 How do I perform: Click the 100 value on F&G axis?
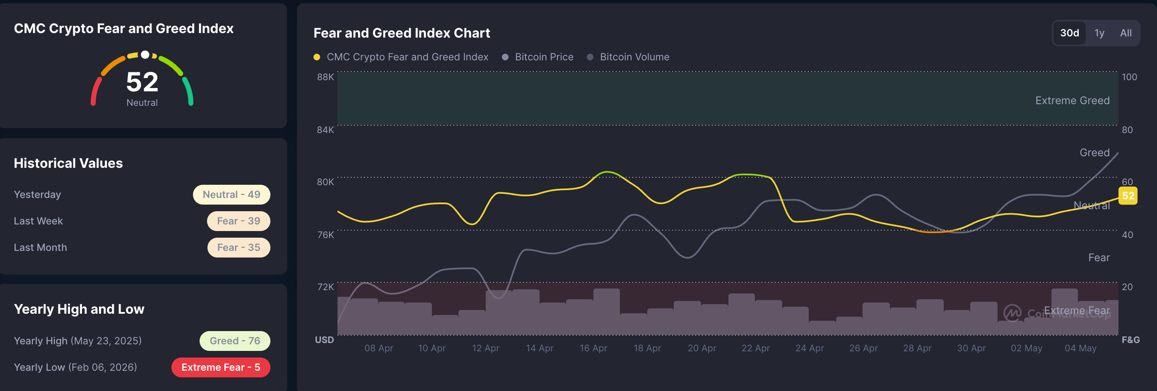pos(1129,77)
